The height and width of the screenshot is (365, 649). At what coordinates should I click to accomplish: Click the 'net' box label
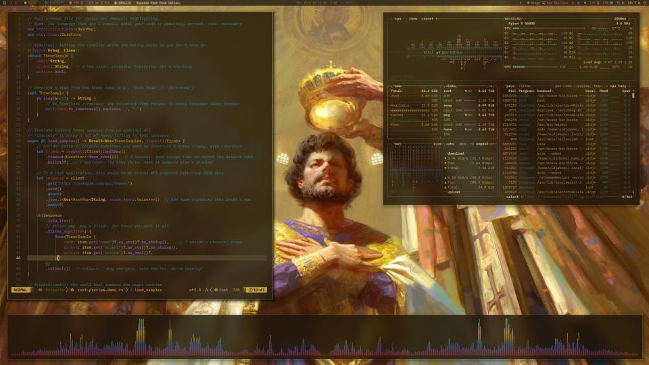(398, 144)
